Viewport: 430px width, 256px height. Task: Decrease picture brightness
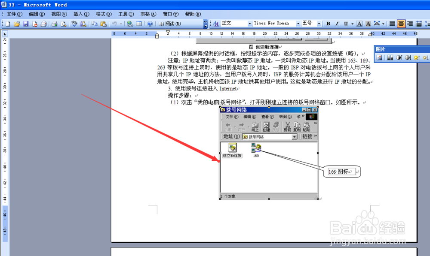(426, 57)
